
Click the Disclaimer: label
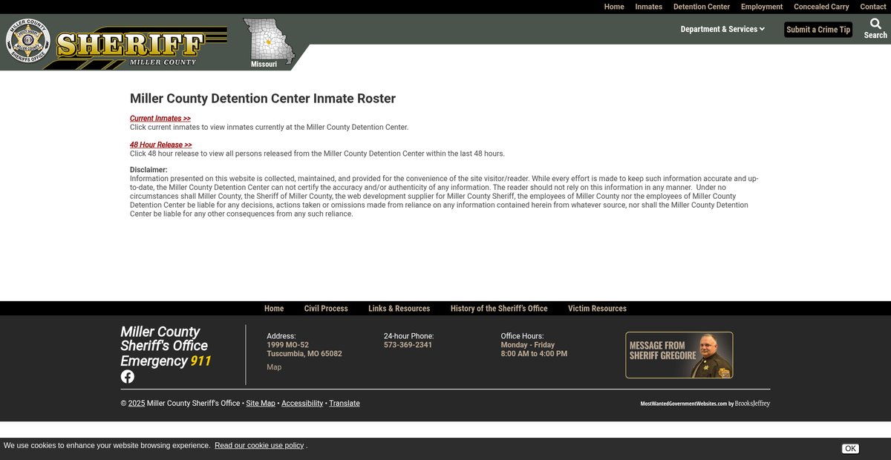coord(148,170)
